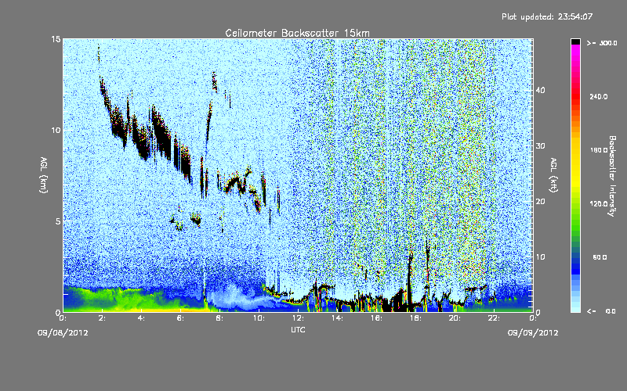Select the 'Backscatter Intensity' colorbar label
The image size is (627, 391).
tap(612, 176)
